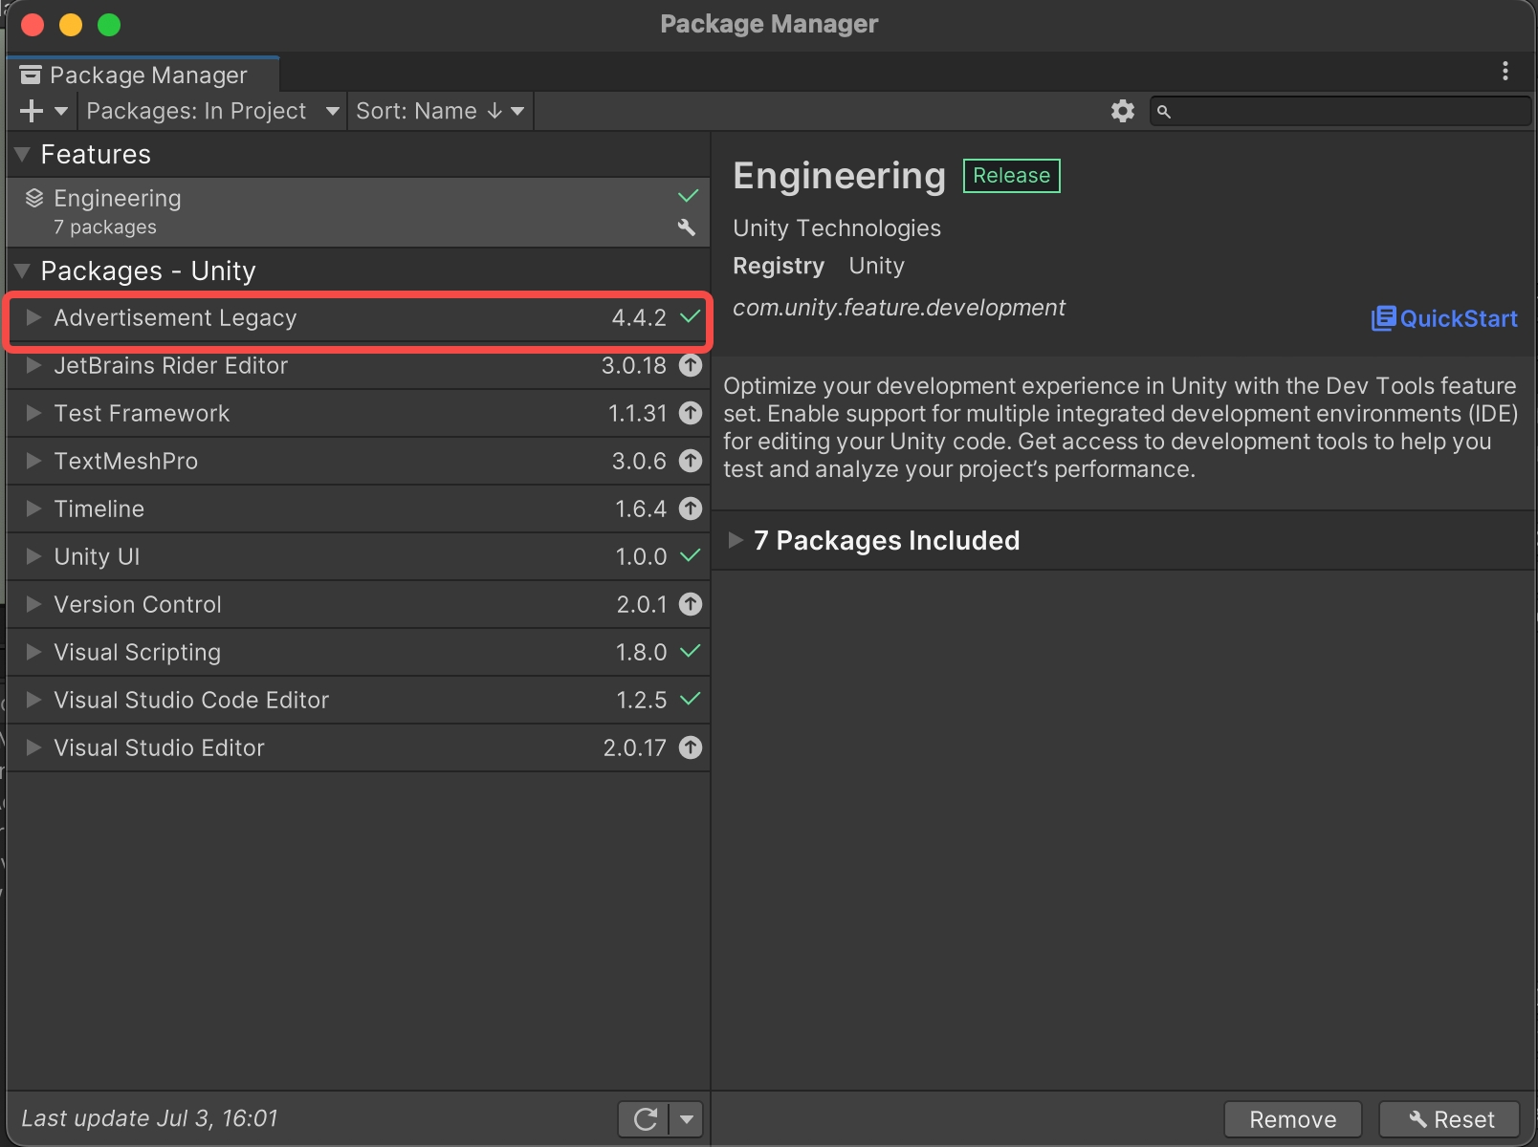Image resolution: width=1538 pixels, height=1147 pixels.
Task: Open Sort: Name dropdown
Action: 440,111
